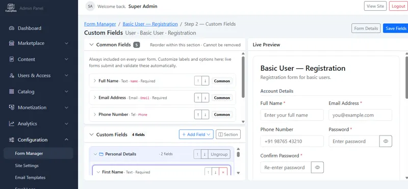Screen dimensions: 408x189
Task: Click the Form Manager breadcrumb link
Action: tap(100, 24)
